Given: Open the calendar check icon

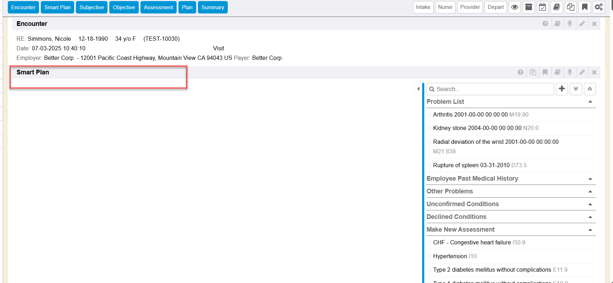Looking at the screenshot, I should tap(542, 7).
